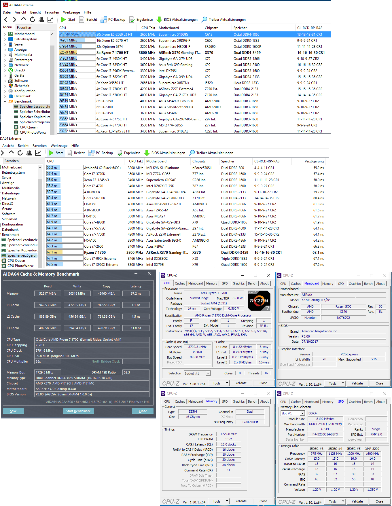Select 8x Ryzen 7 1700 HT result row
The height and width of the screenshot is (506, 392).
(194, 53)
